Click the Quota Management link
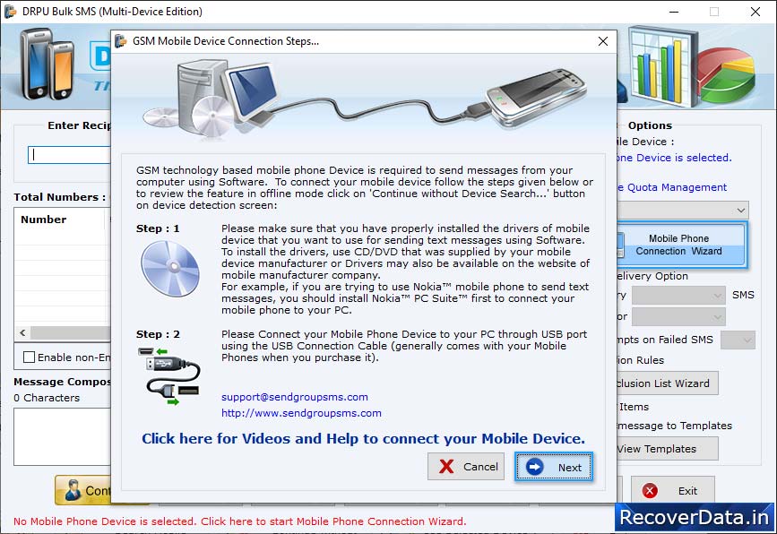The width and height of the screenshot is (777, 534). (x=672, y=187)
